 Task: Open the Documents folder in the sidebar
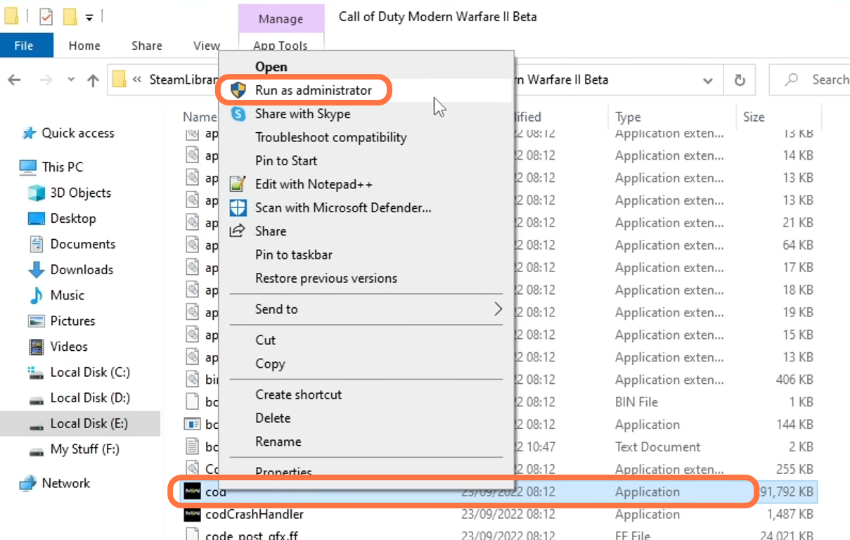pyautogui.click(x=72, y=244)
